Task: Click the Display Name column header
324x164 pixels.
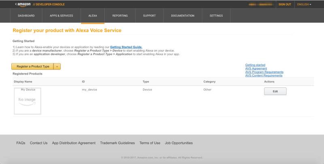Action: point(23,81)
